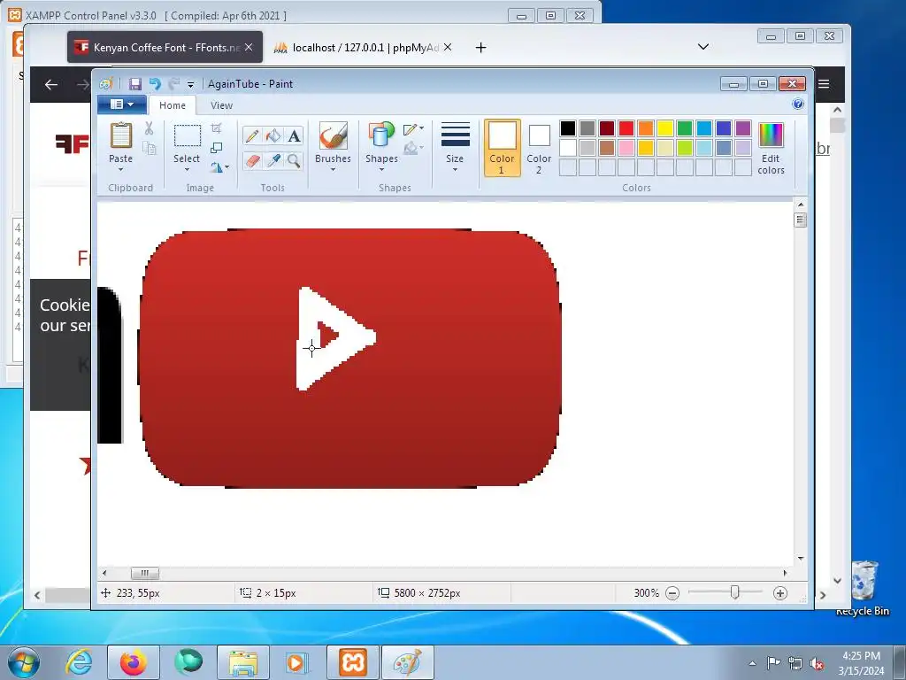
Task: Switch to the Home ribbon tab
Action: pyautogui.click(x=173, y=105)
